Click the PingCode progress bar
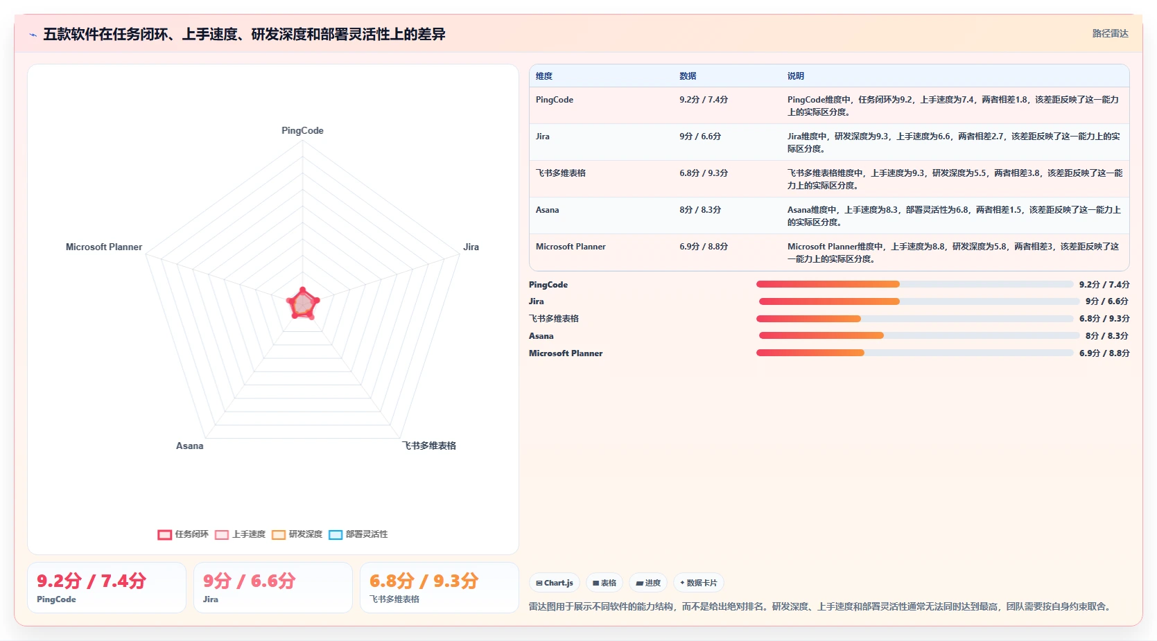This screenshot has height=641, width=1157. (914, 284)
